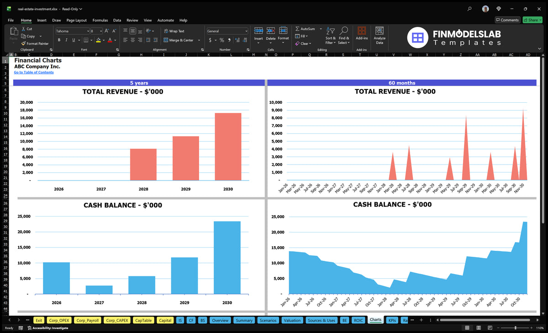Screen dimensions: 548x333
Task: Switch to the Insert ribbon tab
Action: pos(42,20)
